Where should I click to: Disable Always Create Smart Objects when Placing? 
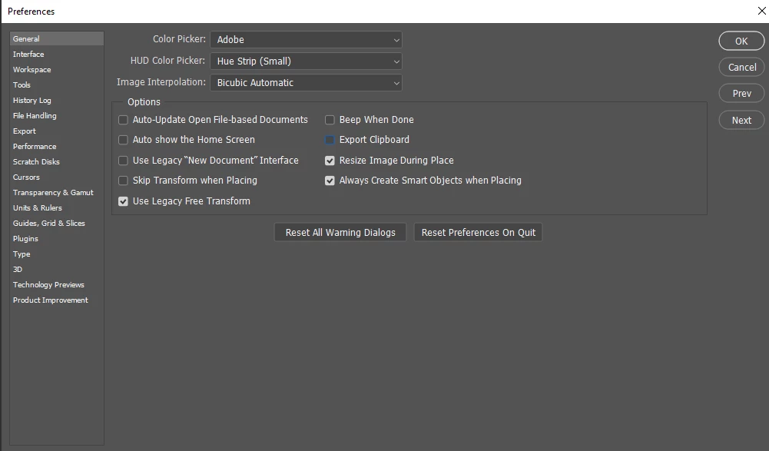(330, 181)
